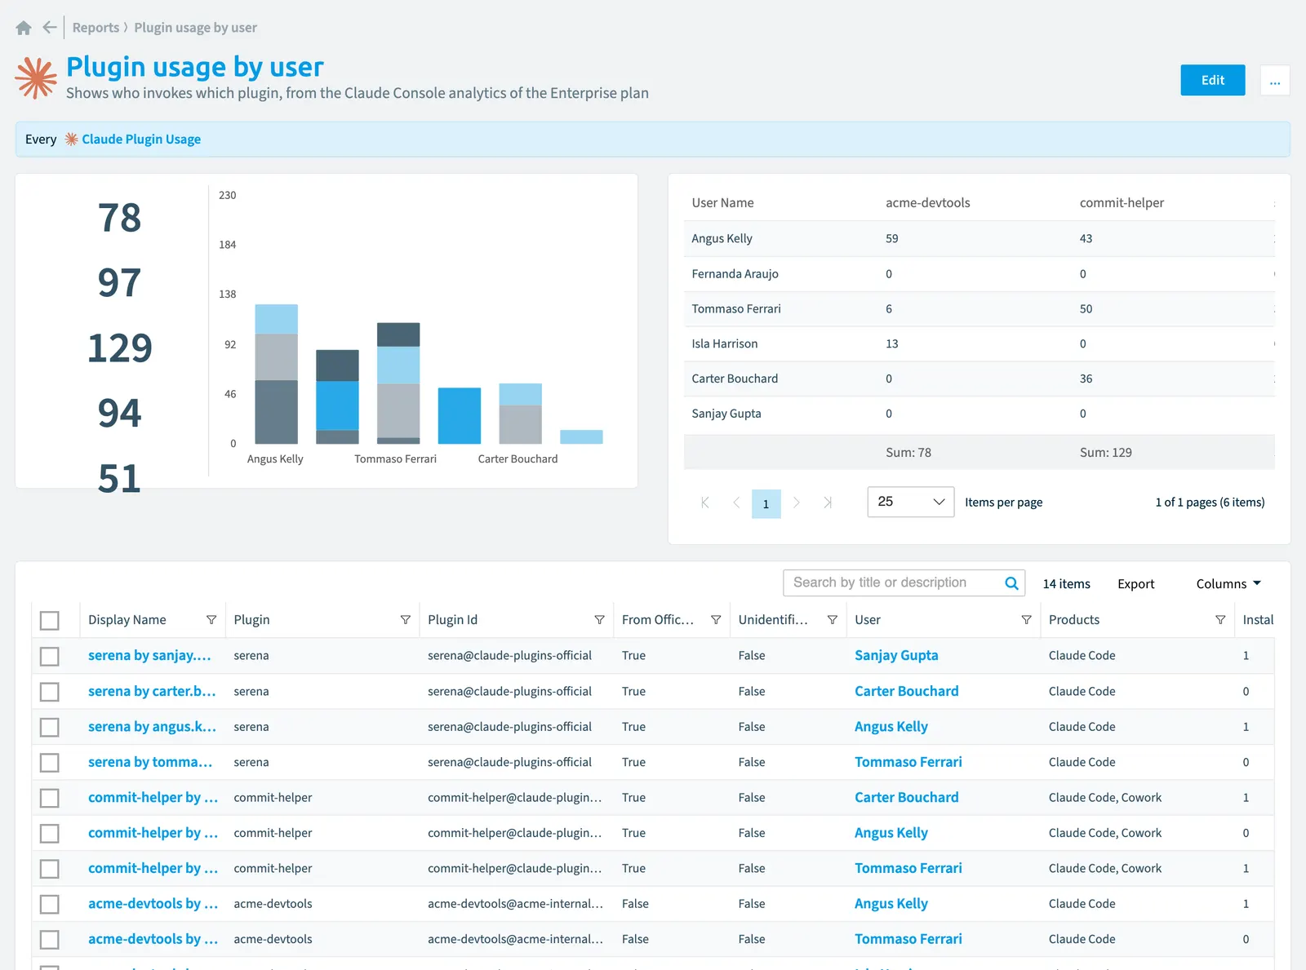Filter the From Official column
1306x970 pixels.
click(x=716, y=620)
